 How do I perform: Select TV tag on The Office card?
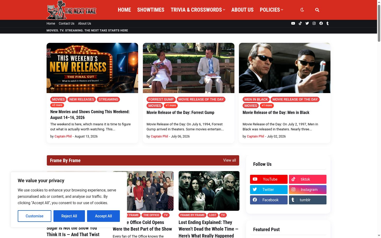point(166,215)
